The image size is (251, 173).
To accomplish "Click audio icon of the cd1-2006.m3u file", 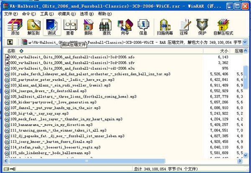I will pos(7,68).
